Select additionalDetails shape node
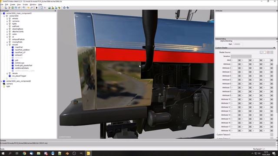 pyautogui.click(x=22, y=68)
